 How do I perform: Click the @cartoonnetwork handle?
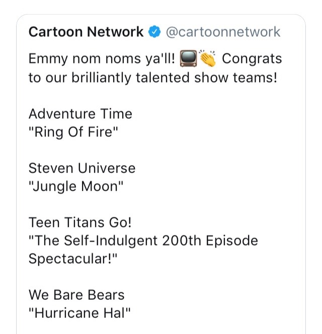click(x=222, y=32)
